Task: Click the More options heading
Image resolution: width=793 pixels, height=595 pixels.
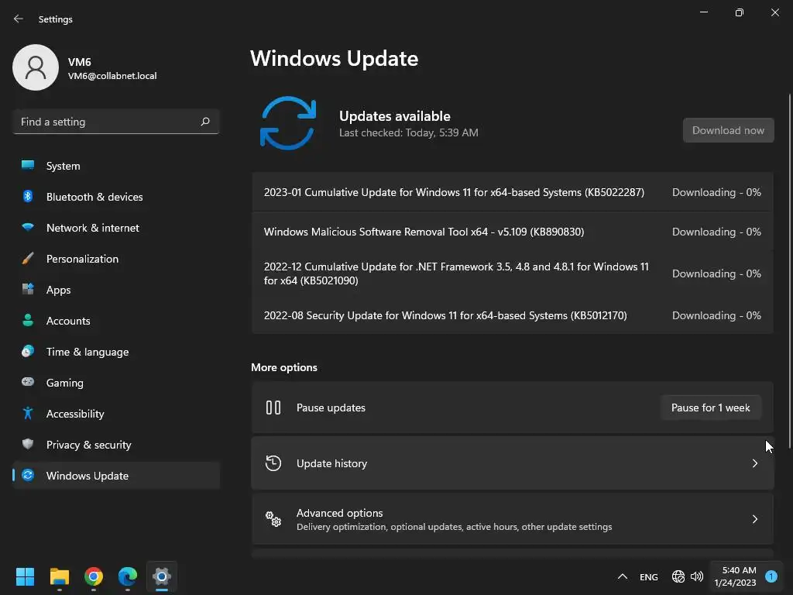Action: (284, 367)
